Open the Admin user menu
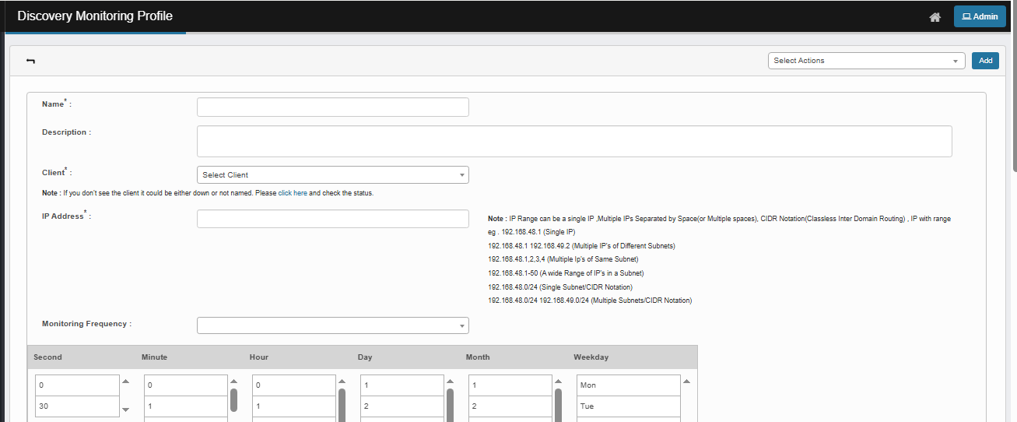Viewport: 1017px width, 422px height. click(980, 17)
